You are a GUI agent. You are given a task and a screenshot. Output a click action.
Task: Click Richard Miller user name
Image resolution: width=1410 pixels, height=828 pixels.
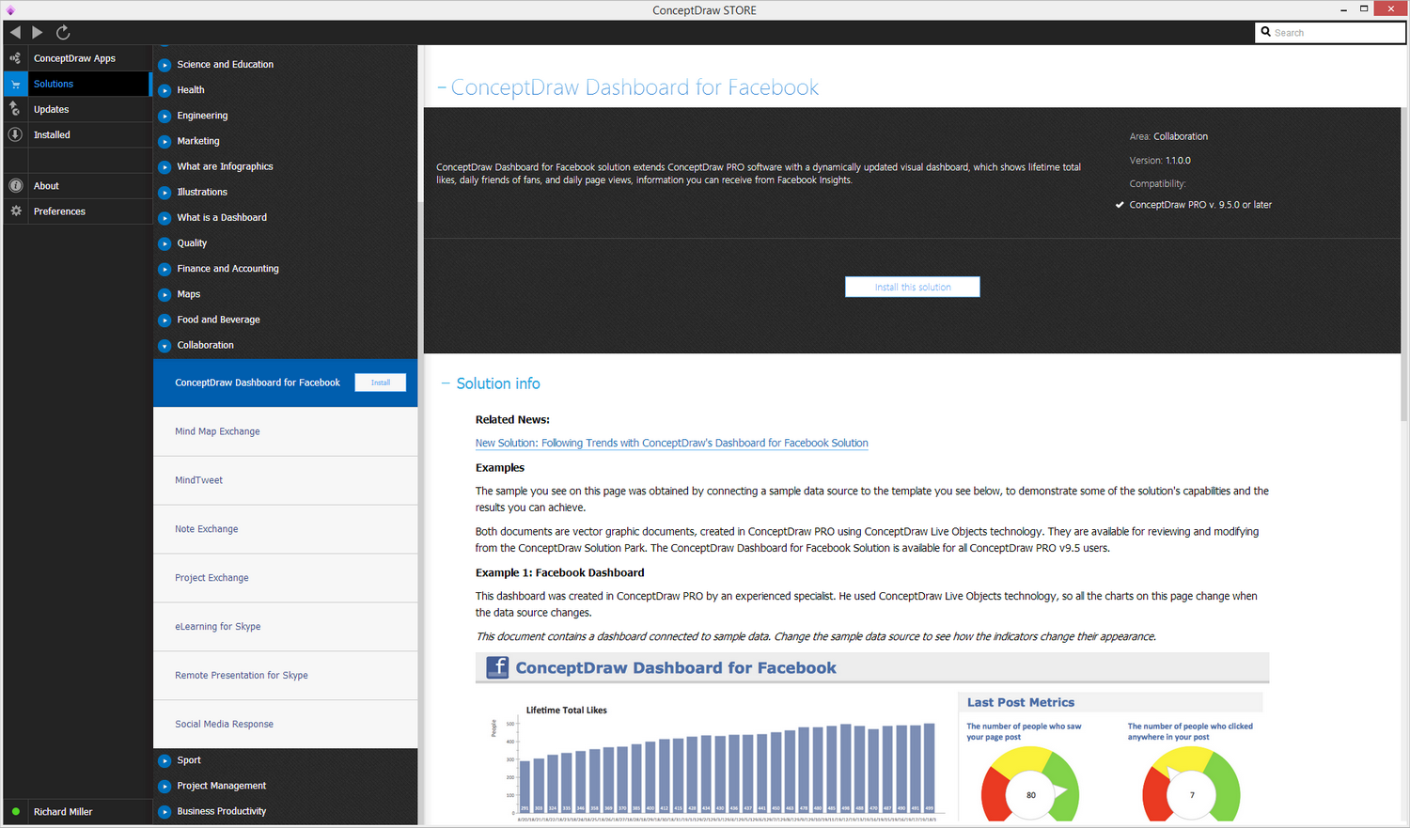(x=63, y=812)
